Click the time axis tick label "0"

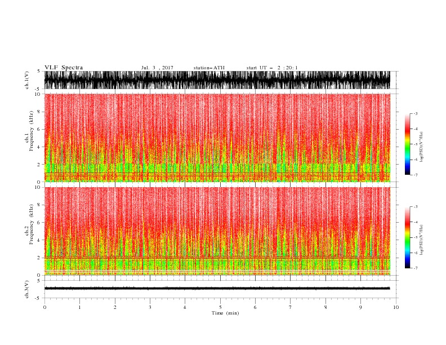pyautogui.click(x=44, y=307)
